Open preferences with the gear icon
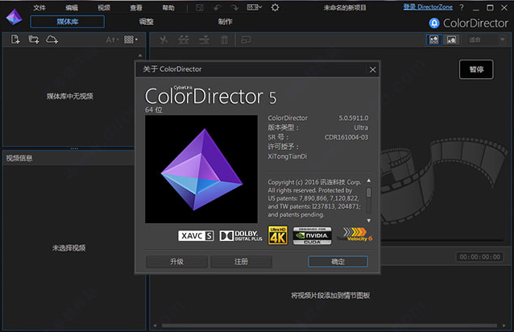The image size is (514, 332). 275,7
